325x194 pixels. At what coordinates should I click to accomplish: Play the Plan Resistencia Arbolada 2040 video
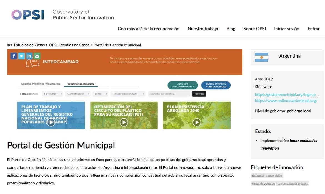(197, 122)
